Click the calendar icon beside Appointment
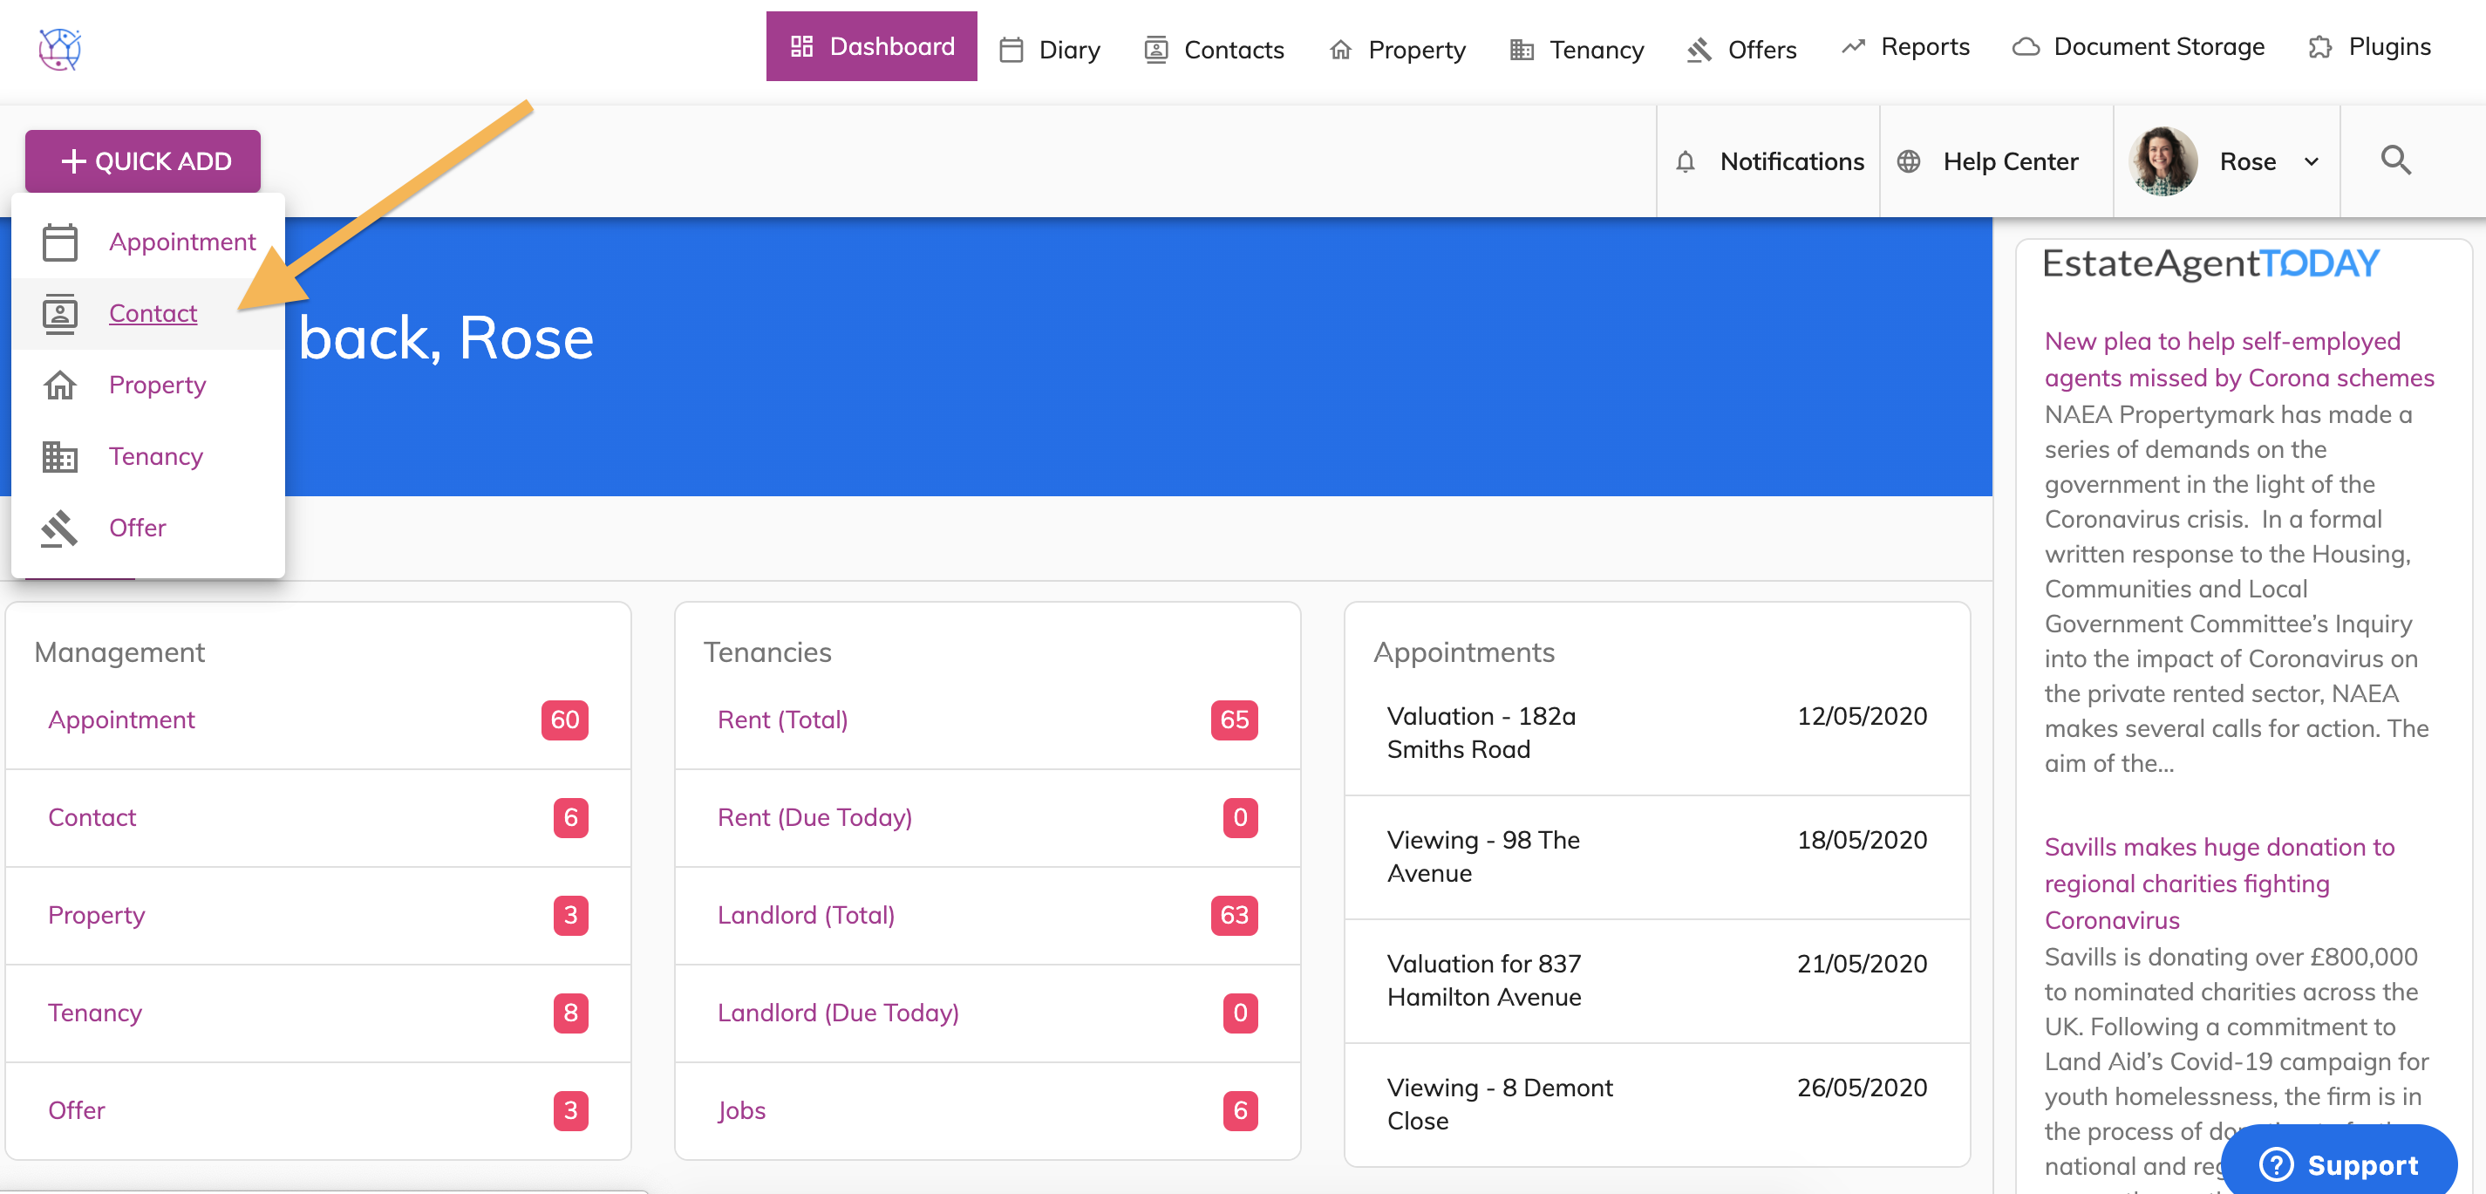This screenshot has height=1194, width=2486. point(60,242)
